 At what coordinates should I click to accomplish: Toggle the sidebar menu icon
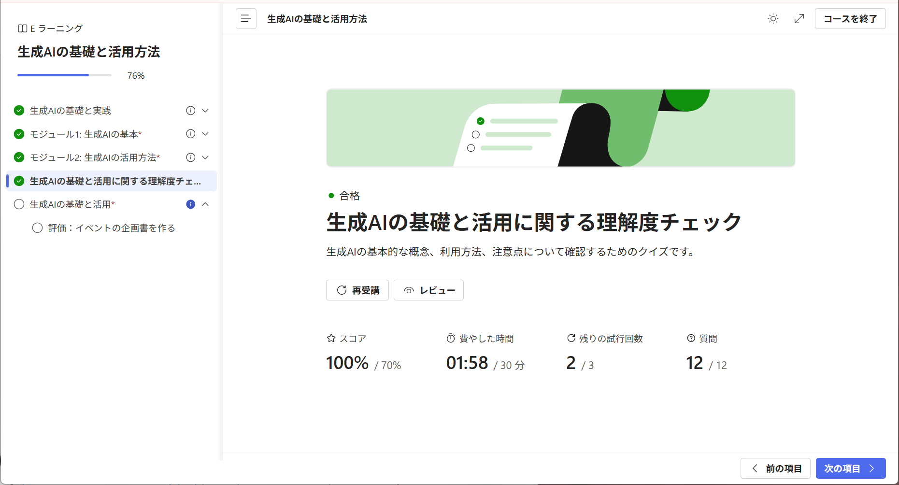point(246,19)
